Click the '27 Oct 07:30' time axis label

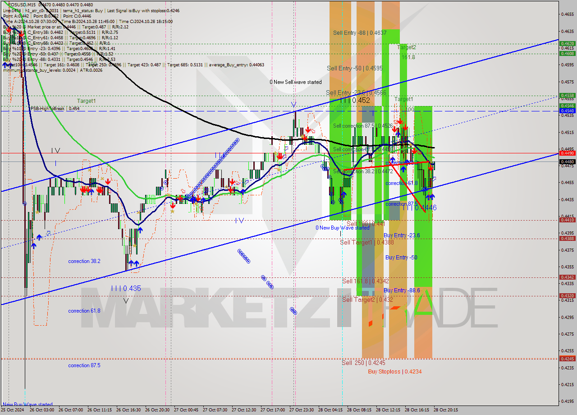point(215,410)
